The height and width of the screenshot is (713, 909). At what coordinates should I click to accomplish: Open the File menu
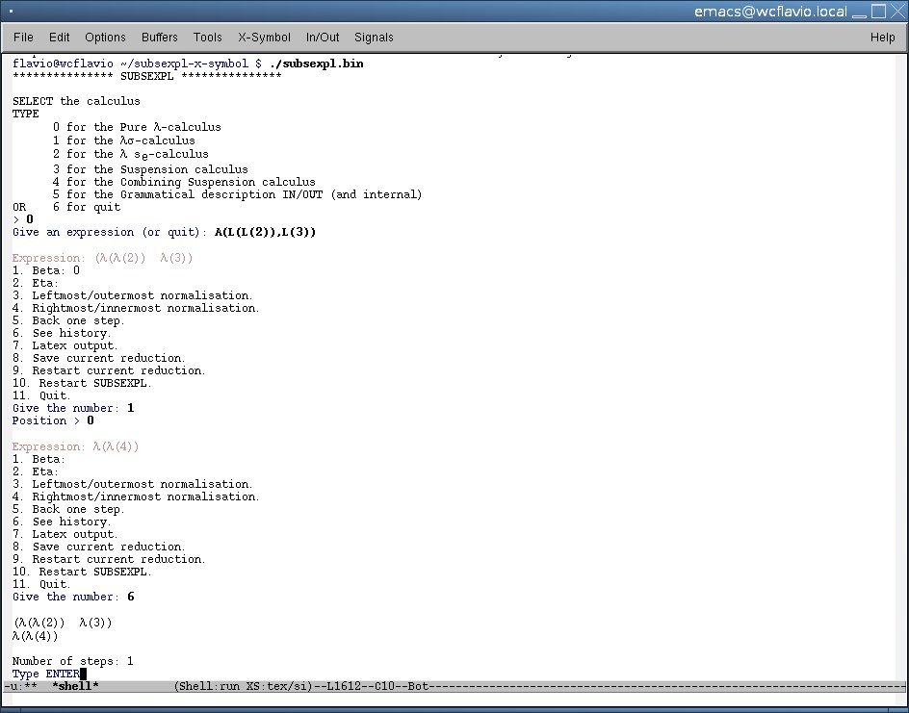click(x=23, y=38)
